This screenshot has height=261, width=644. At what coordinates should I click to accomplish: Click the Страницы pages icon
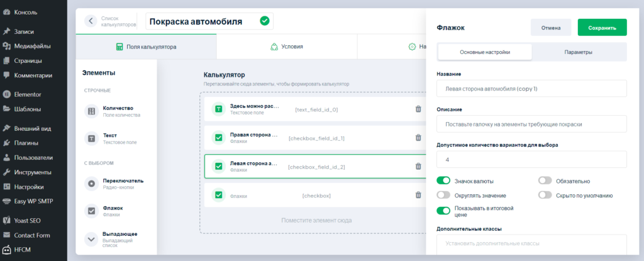pyautogui.click(x=6, y=61)
